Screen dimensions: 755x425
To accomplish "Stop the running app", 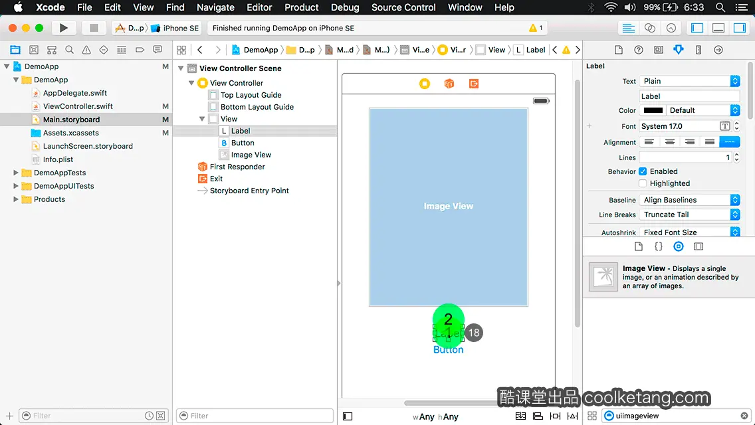I will pos(94,28).
